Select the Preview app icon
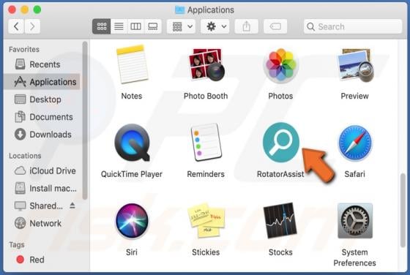The height and width of the screenshot is (275, 410). (355, 65)
